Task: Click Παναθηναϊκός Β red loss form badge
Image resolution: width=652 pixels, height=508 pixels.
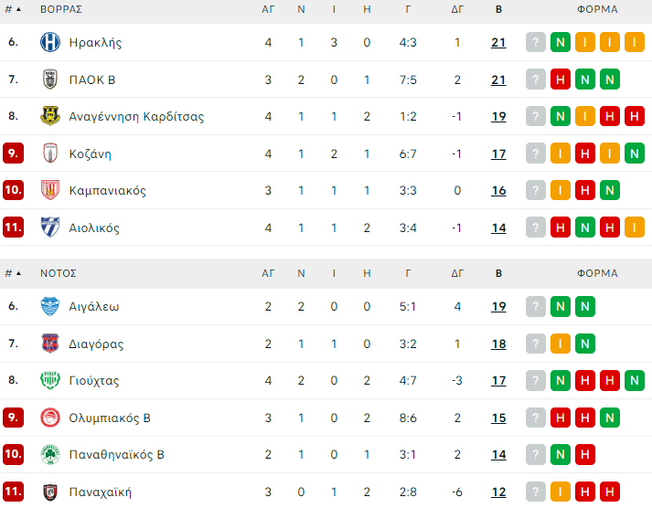Action: tap(585, 455)
